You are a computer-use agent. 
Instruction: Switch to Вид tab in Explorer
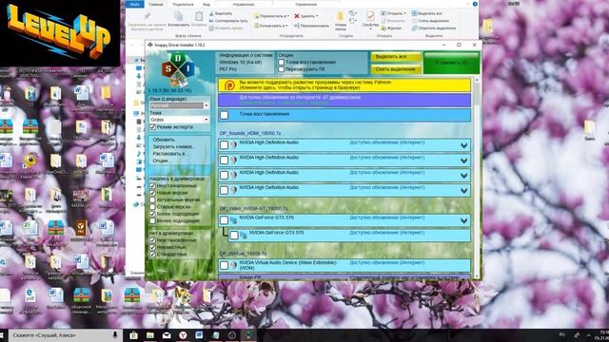point(206,4)
